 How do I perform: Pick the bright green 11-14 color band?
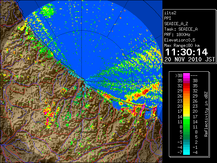click(186, 122)
